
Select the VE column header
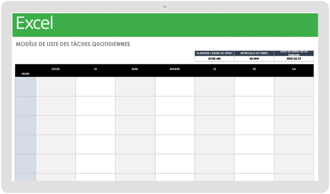[x=254, y=69]
